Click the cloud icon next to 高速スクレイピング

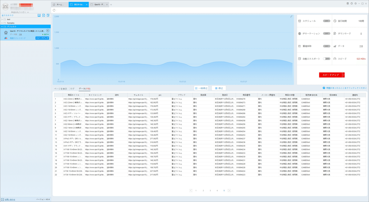[x=6, y=38]
